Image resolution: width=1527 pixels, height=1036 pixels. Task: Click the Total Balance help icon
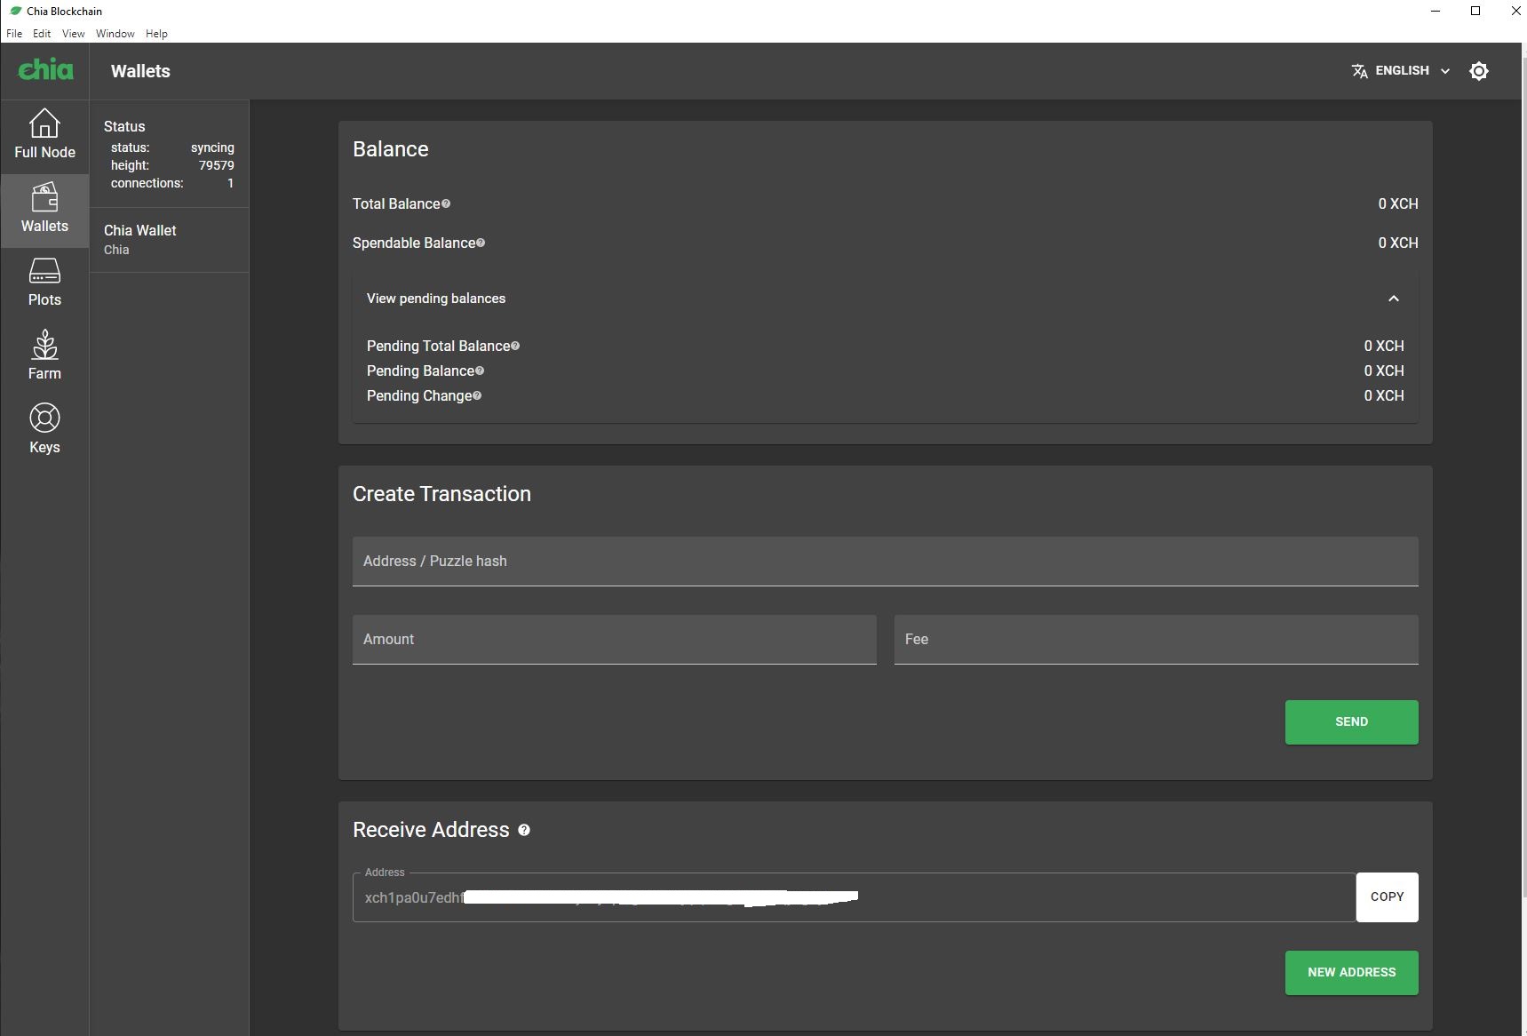click(445, 203)
